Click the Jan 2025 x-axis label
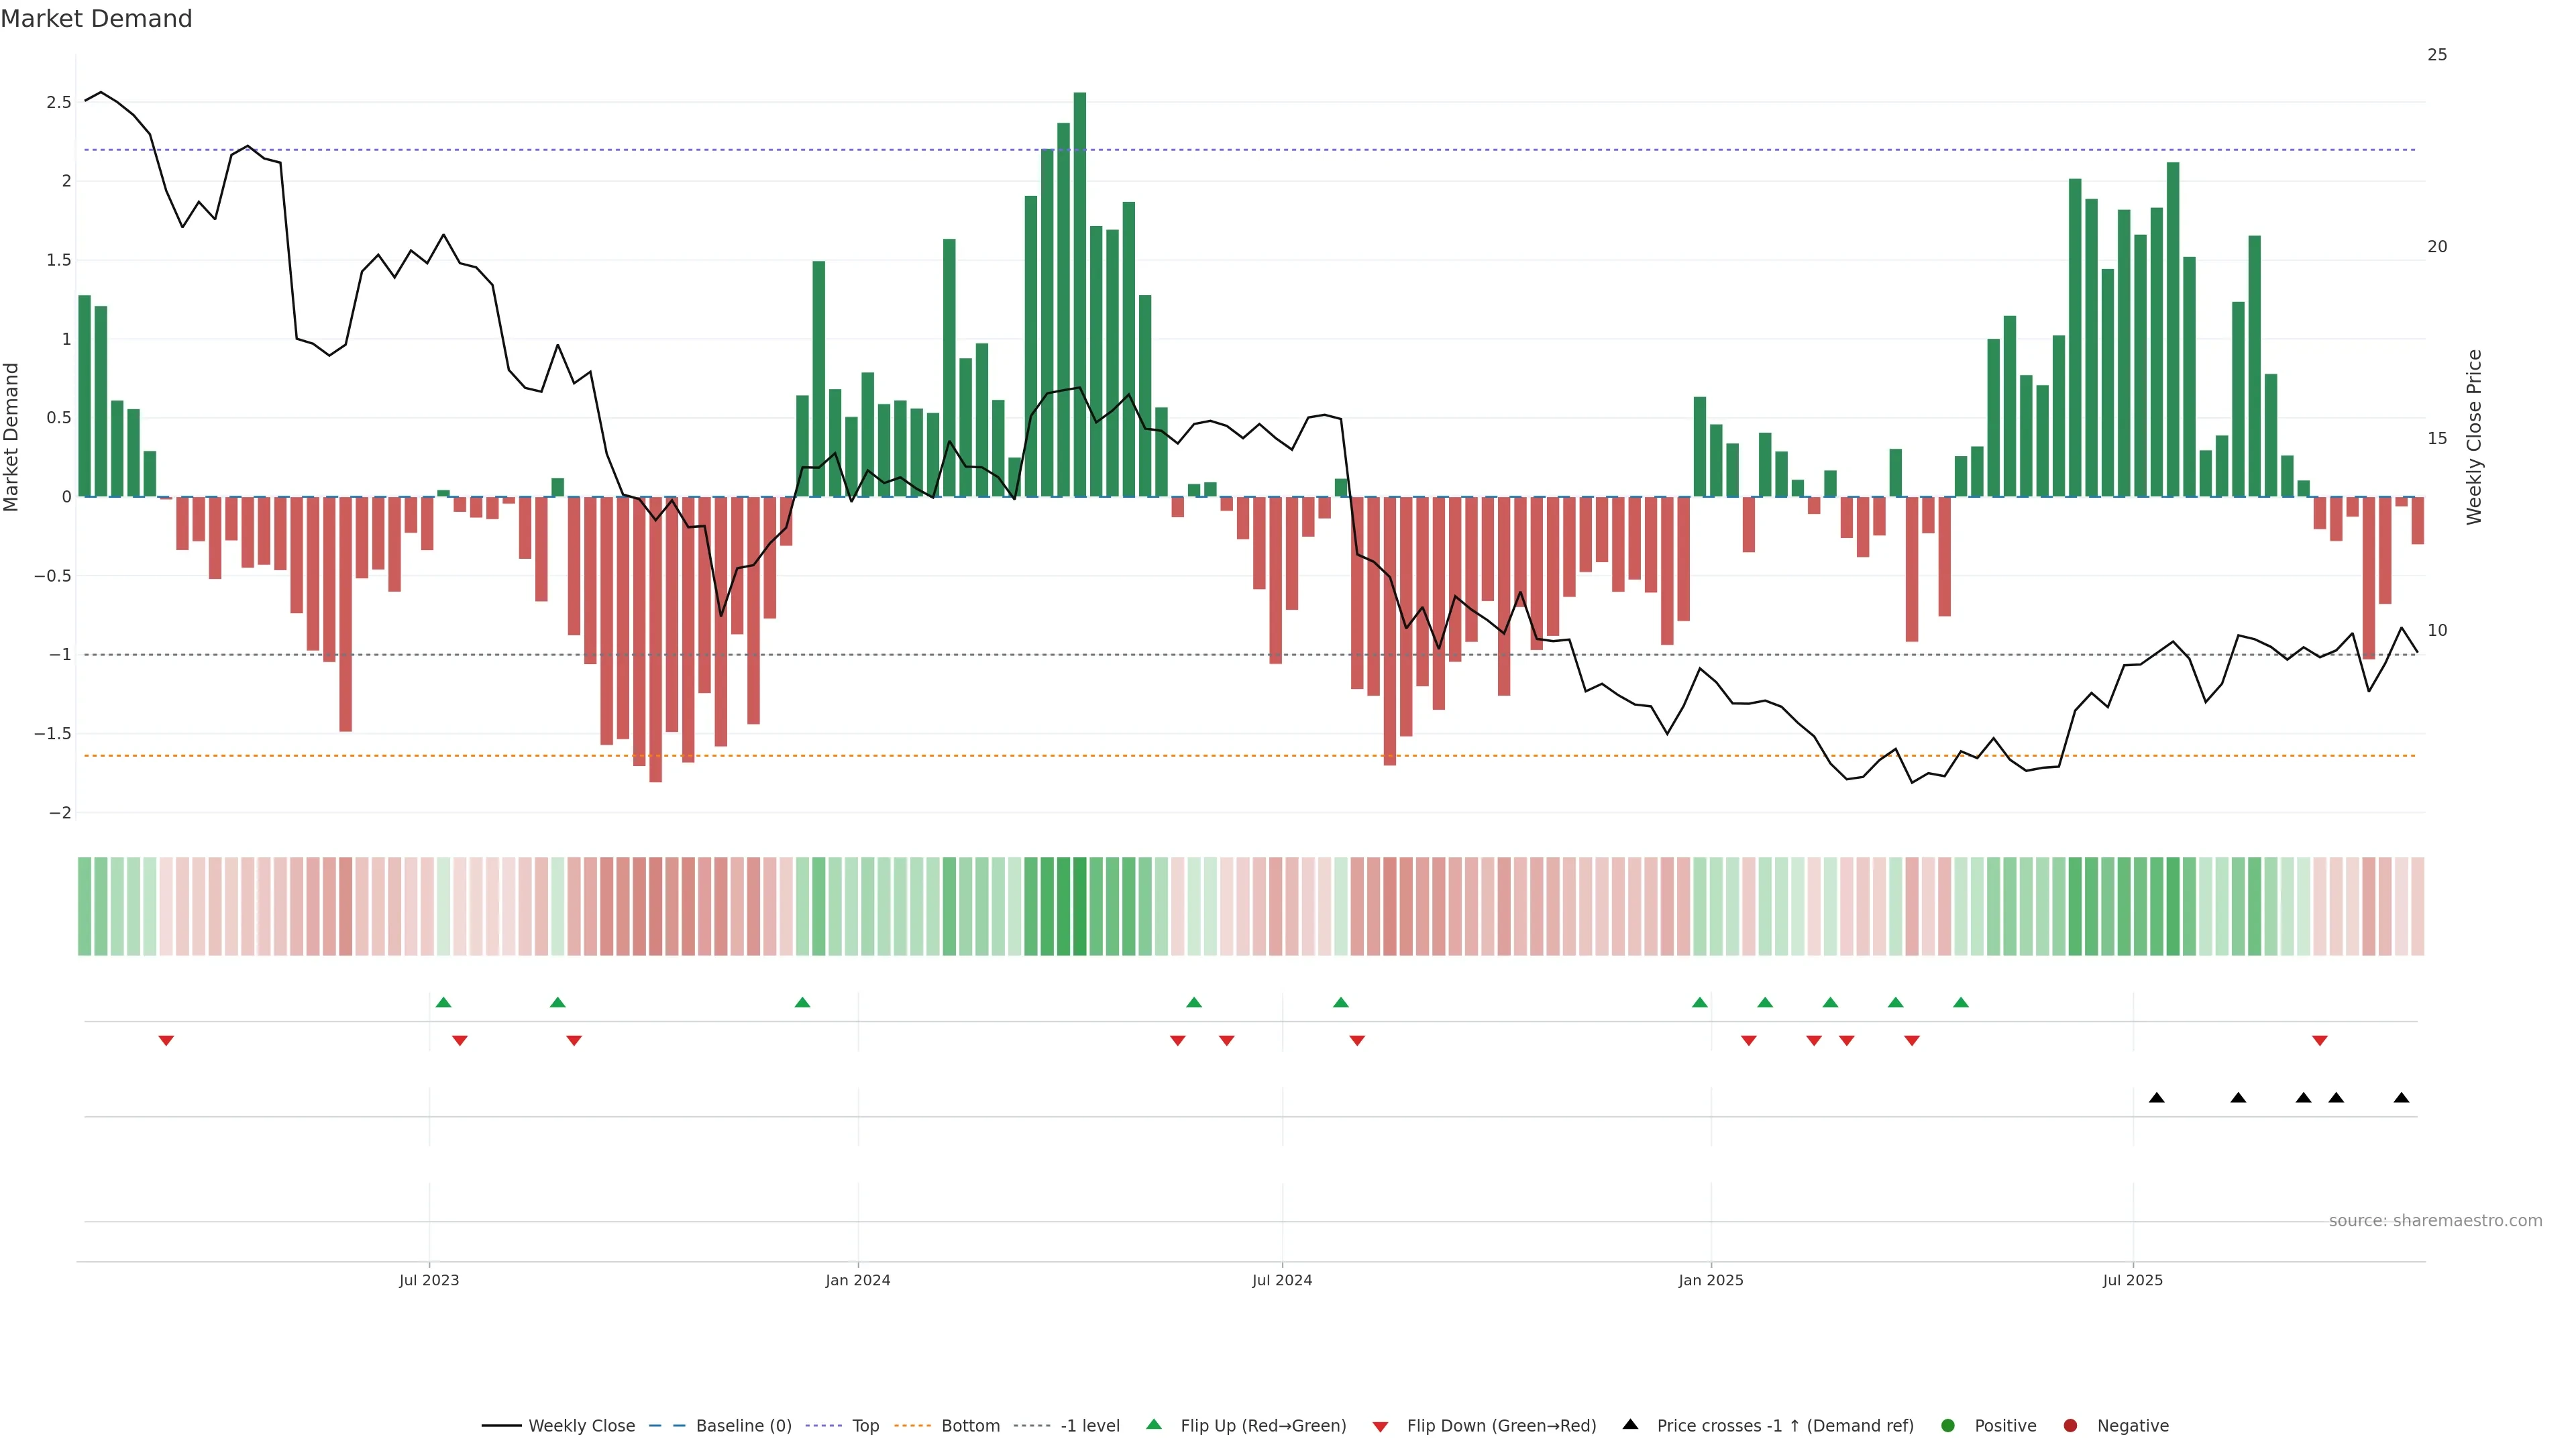This screenshot has height=1449, width=2576. pos(1710,1280)
